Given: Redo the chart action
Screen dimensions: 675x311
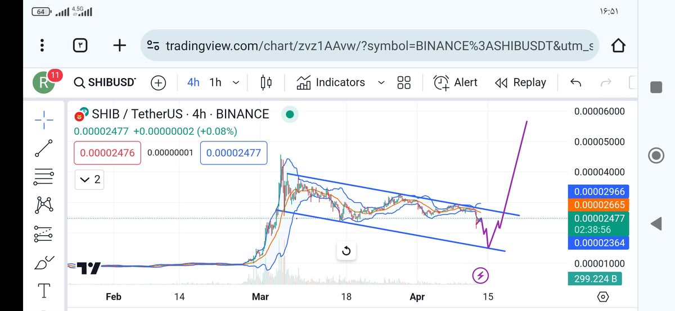Looking at the screenshot, I should click(x=606, y=83).
